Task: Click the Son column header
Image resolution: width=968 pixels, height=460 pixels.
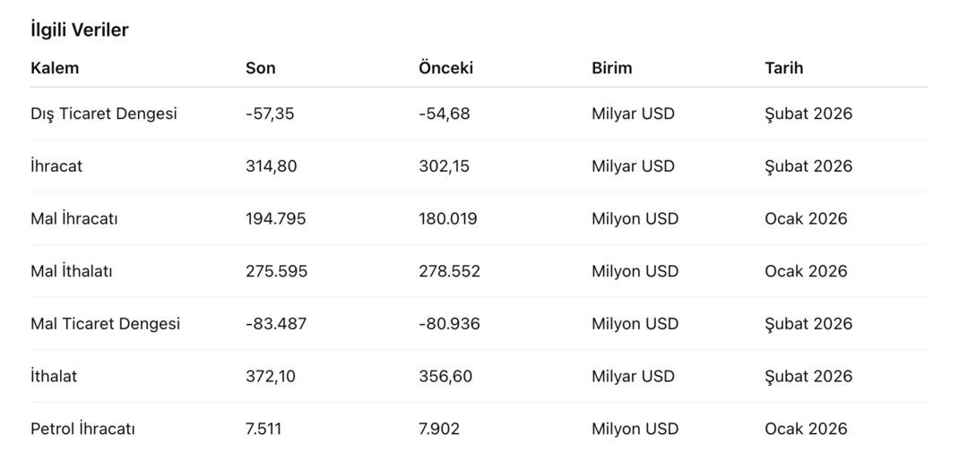Action: (260, 68)
